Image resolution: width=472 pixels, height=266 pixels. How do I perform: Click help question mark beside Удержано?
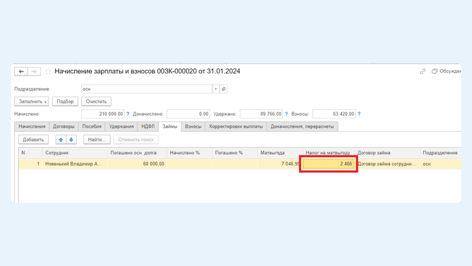[286, 114]
